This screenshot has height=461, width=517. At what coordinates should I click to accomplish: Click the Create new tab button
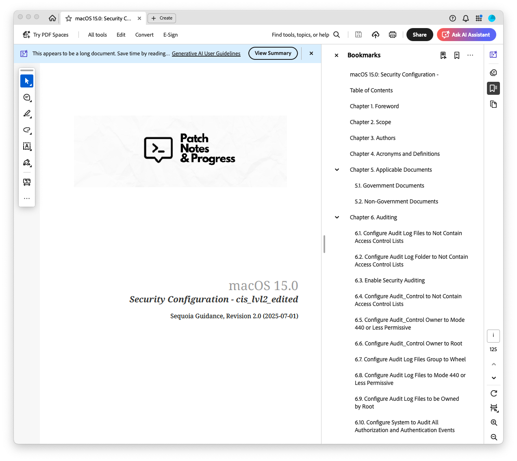(x=162, y=18)
